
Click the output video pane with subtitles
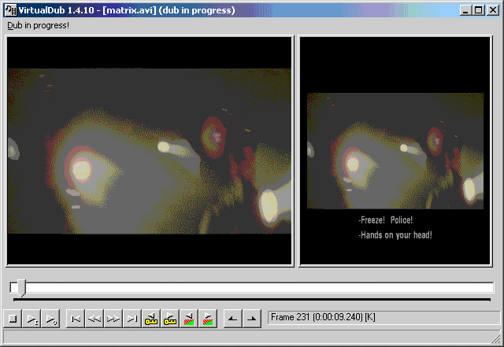395,151
